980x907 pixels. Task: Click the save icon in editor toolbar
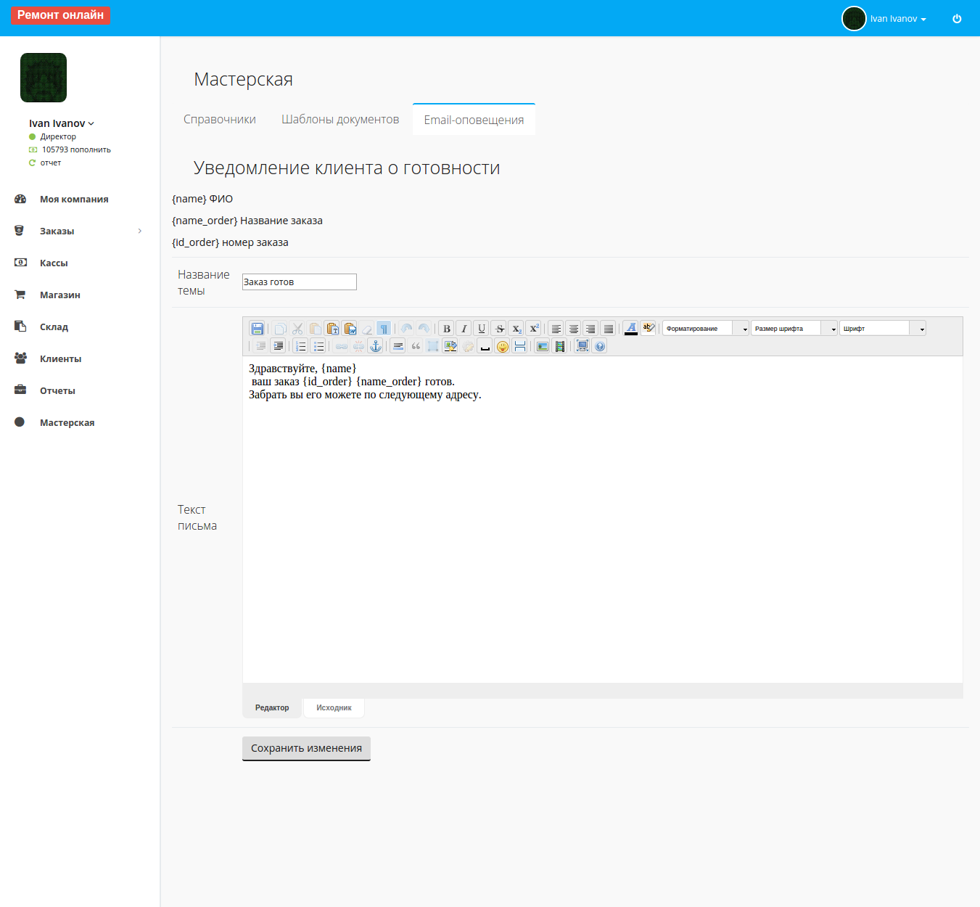click(257, 329)
